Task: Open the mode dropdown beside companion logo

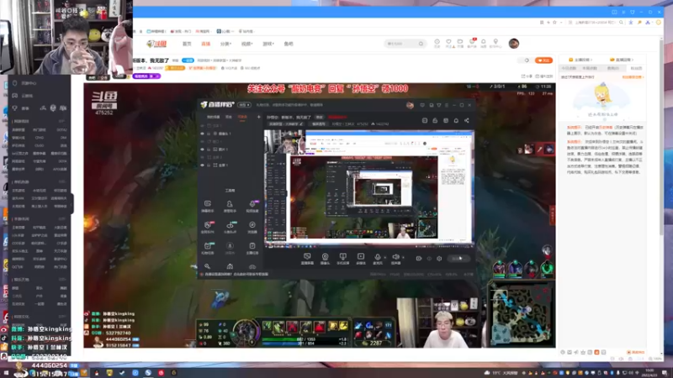Action: tap(244, 105)
